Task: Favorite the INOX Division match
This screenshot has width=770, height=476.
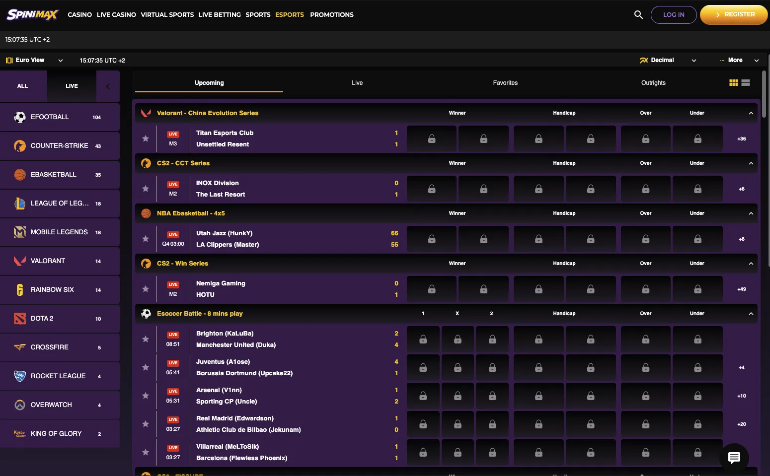Action: point(146,189)
